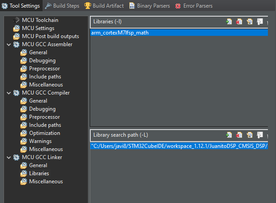Viewport: 276px width, 203px height.
Task: Edit entry in Library search path (-L)
Action: [x=250, y=135]
